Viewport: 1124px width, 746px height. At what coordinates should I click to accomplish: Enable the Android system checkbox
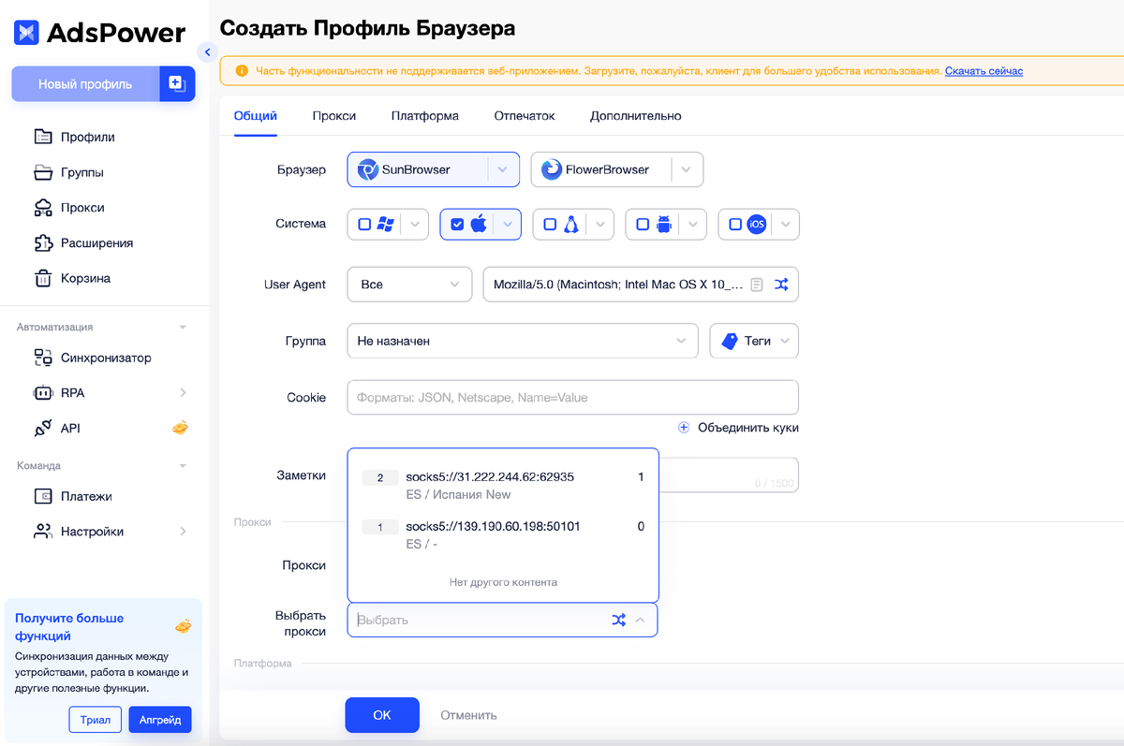coord(643,225)
